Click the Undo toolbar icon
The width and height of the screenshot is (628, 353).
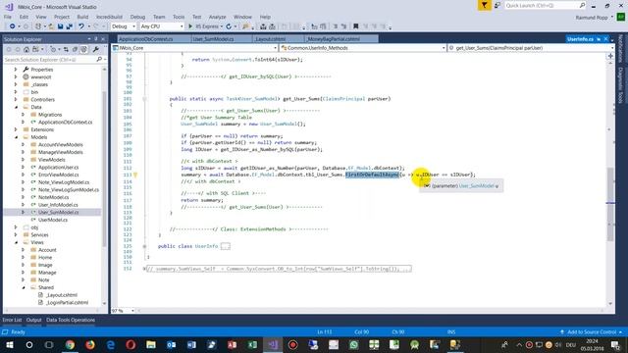[81, 26]
